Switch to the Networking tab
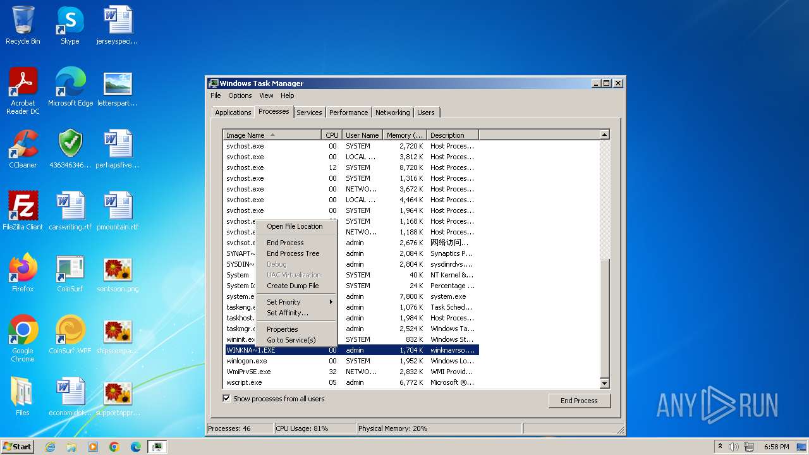The image size is (809, 455). pos(392,112)
